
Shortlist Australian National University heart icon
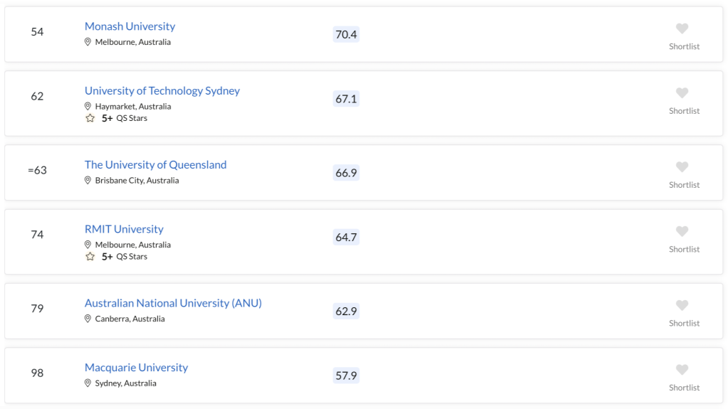(x=682, y=305)
